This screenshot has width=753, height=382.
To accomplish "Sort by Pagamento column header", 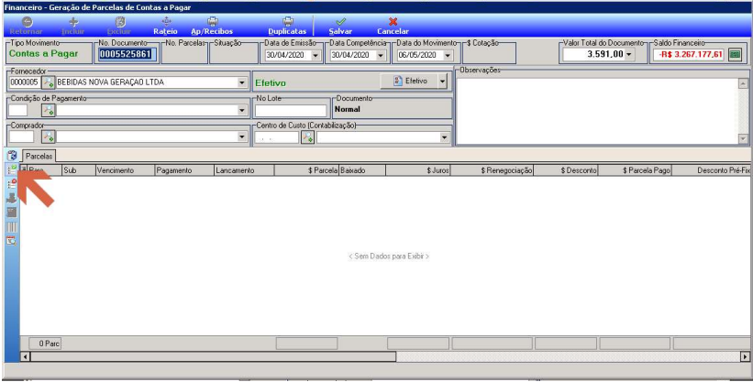I will 184,170.
